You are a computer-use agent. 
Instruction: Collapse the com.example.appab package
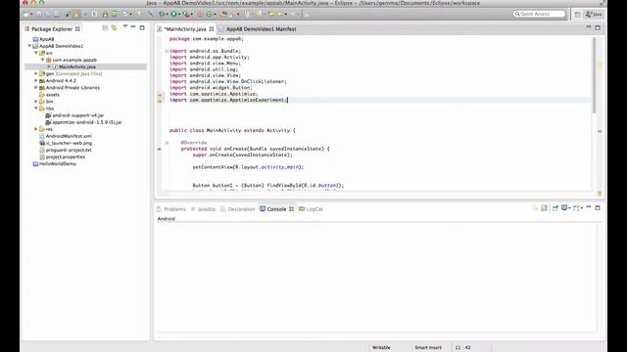tap(43, 60)
